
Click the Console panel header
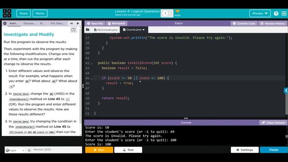pos(186,122)
